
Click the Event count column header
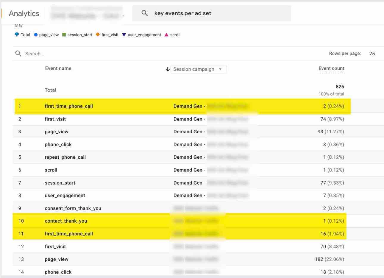point(331,68)
